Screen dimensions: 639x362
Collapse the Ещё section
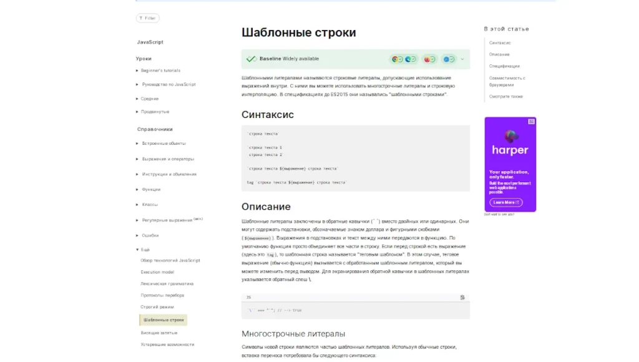coord(143,250)
